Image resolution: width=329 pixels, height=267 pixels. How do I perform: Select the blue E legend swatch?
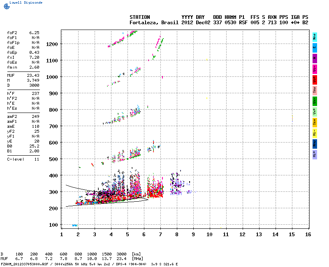315,48
